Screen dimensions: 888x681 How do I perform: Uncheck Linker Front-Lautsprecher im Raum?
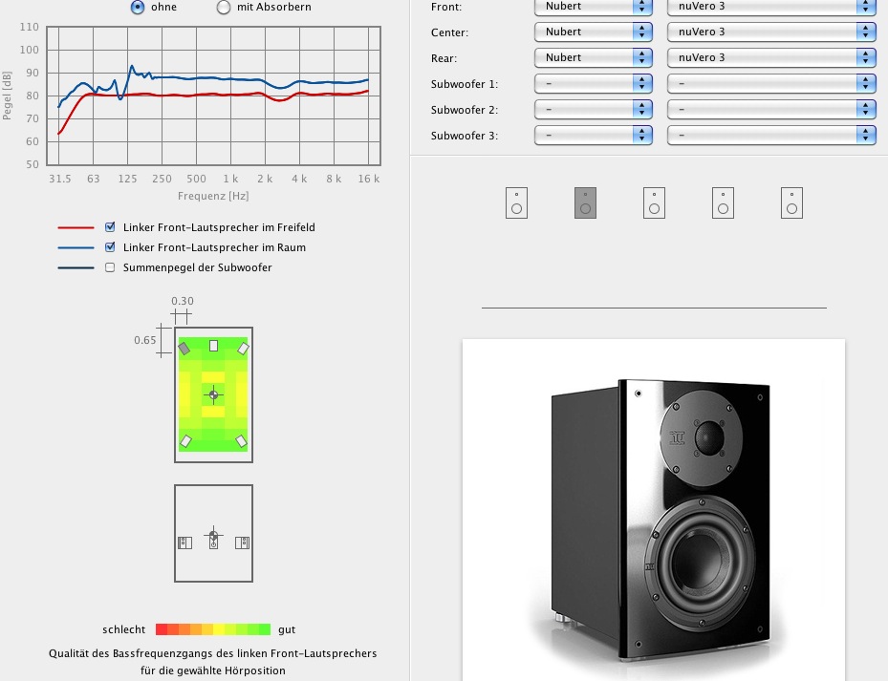click(x=111, y=247)
